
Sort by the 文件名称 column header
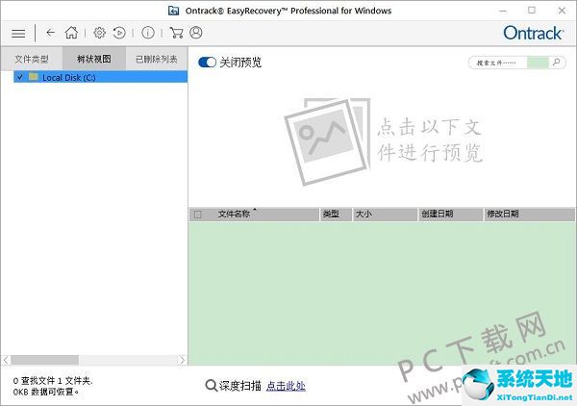(x=254, y=214)
